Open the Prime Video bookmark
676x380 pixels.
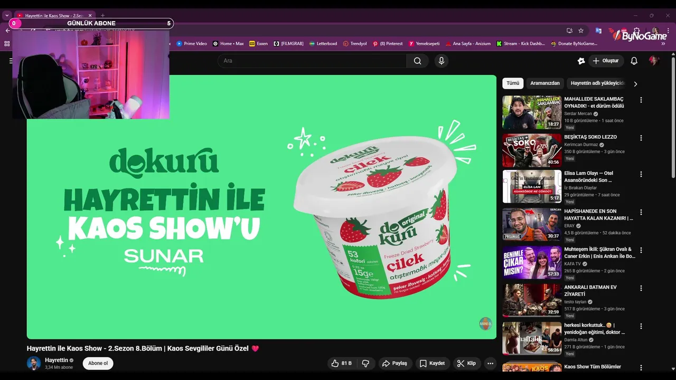(191, 43)
